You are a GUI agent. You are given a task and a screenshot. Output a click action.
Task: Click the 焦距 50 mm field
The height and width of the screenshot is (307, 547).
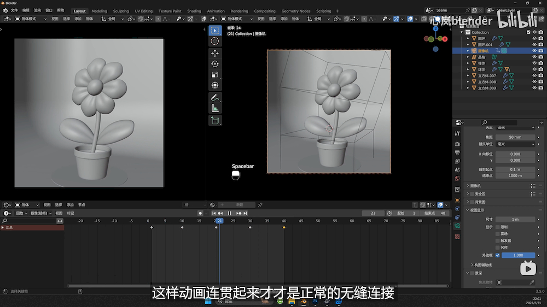point(515,137)
